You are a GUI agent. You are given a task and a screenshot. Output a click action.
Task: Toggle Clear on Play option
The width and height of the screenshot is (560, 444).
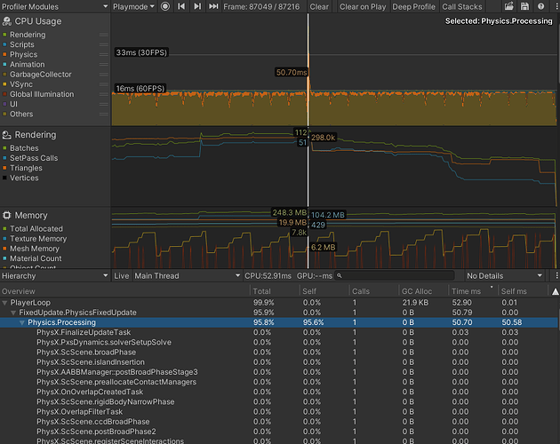tap(363, 6)
